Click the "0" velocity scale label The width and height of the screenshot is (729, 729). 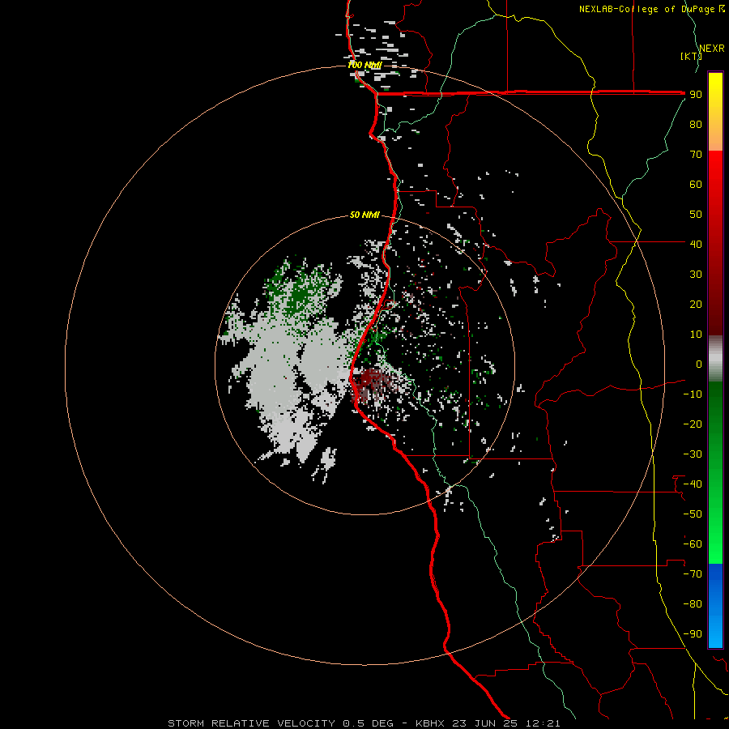click(699, 364)
